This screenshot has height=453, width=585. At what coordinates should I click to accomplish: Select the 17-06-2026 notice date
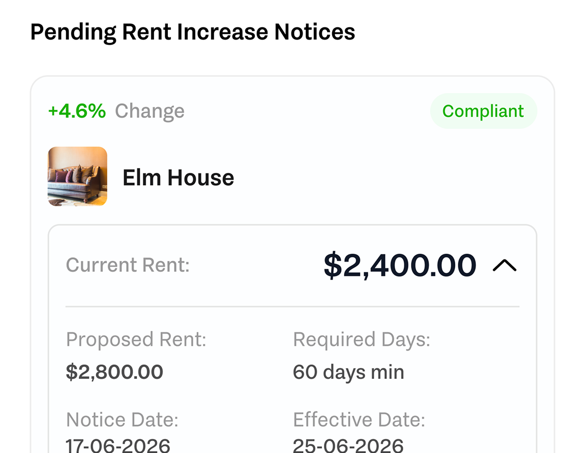(x=118, y=446)
